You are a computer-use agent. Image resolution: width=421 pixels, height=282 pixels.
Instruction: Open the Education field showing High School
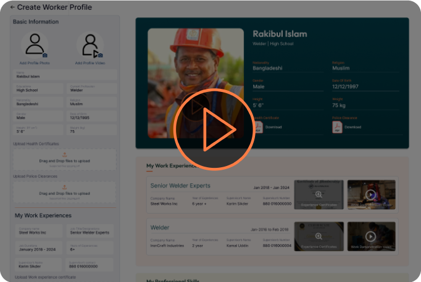(x=38, y=89)
